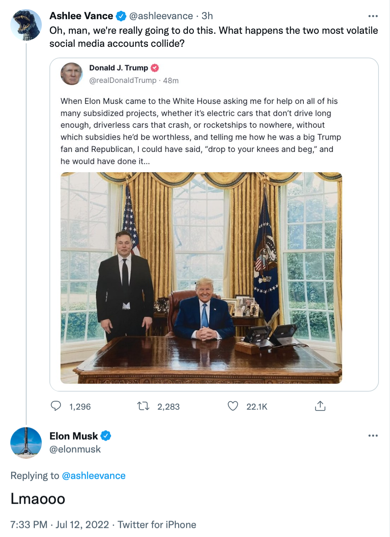Click Donald J. Trump's red verified badge

[155, 68]
